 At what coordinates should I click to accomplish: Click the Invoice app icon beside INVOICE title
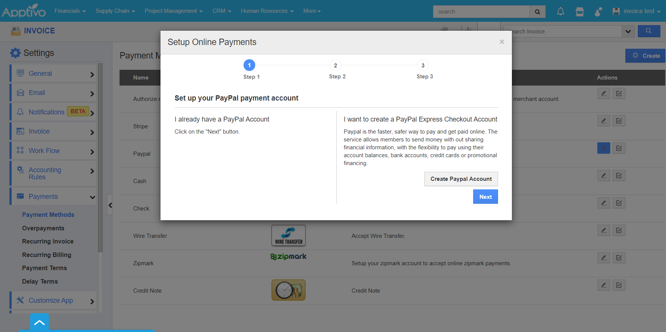[x=16, y=31]
